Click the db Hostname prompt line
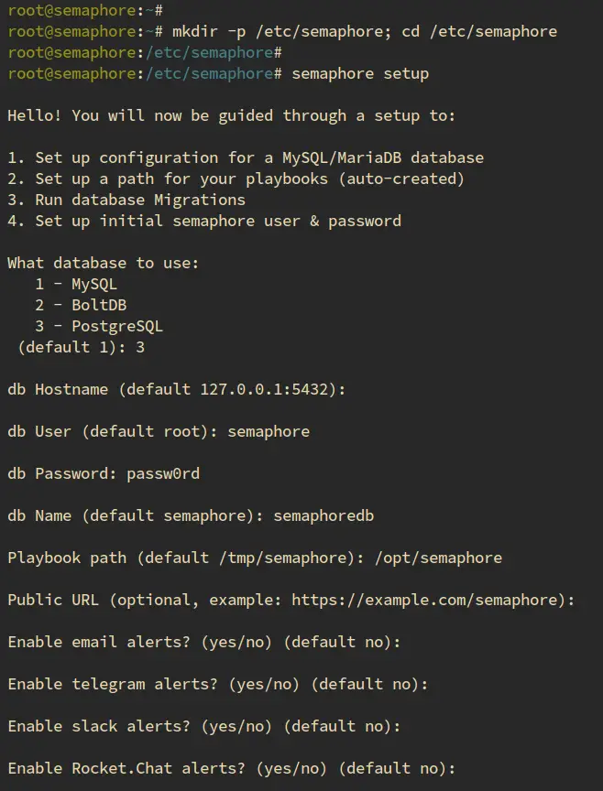Viewport: 603px width, 791px height. [177, 389]
